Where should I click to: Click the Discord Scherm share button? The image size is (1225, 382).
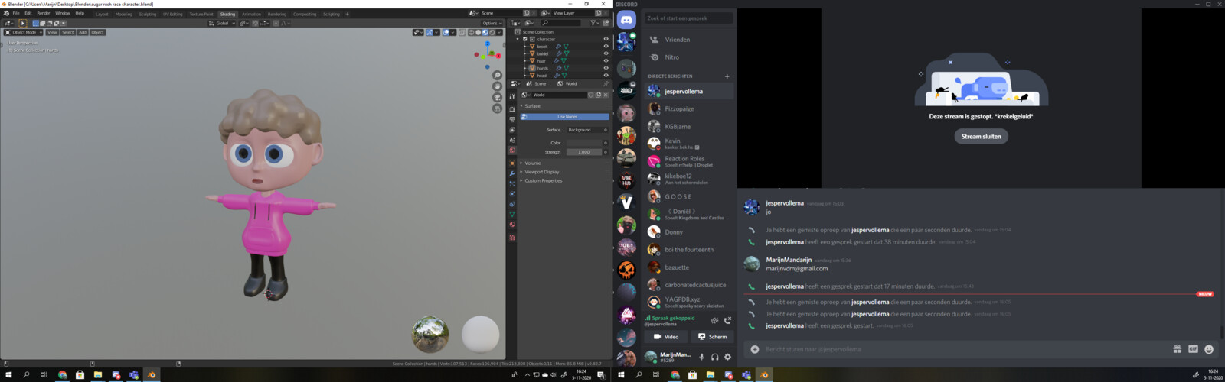(712, 336)
